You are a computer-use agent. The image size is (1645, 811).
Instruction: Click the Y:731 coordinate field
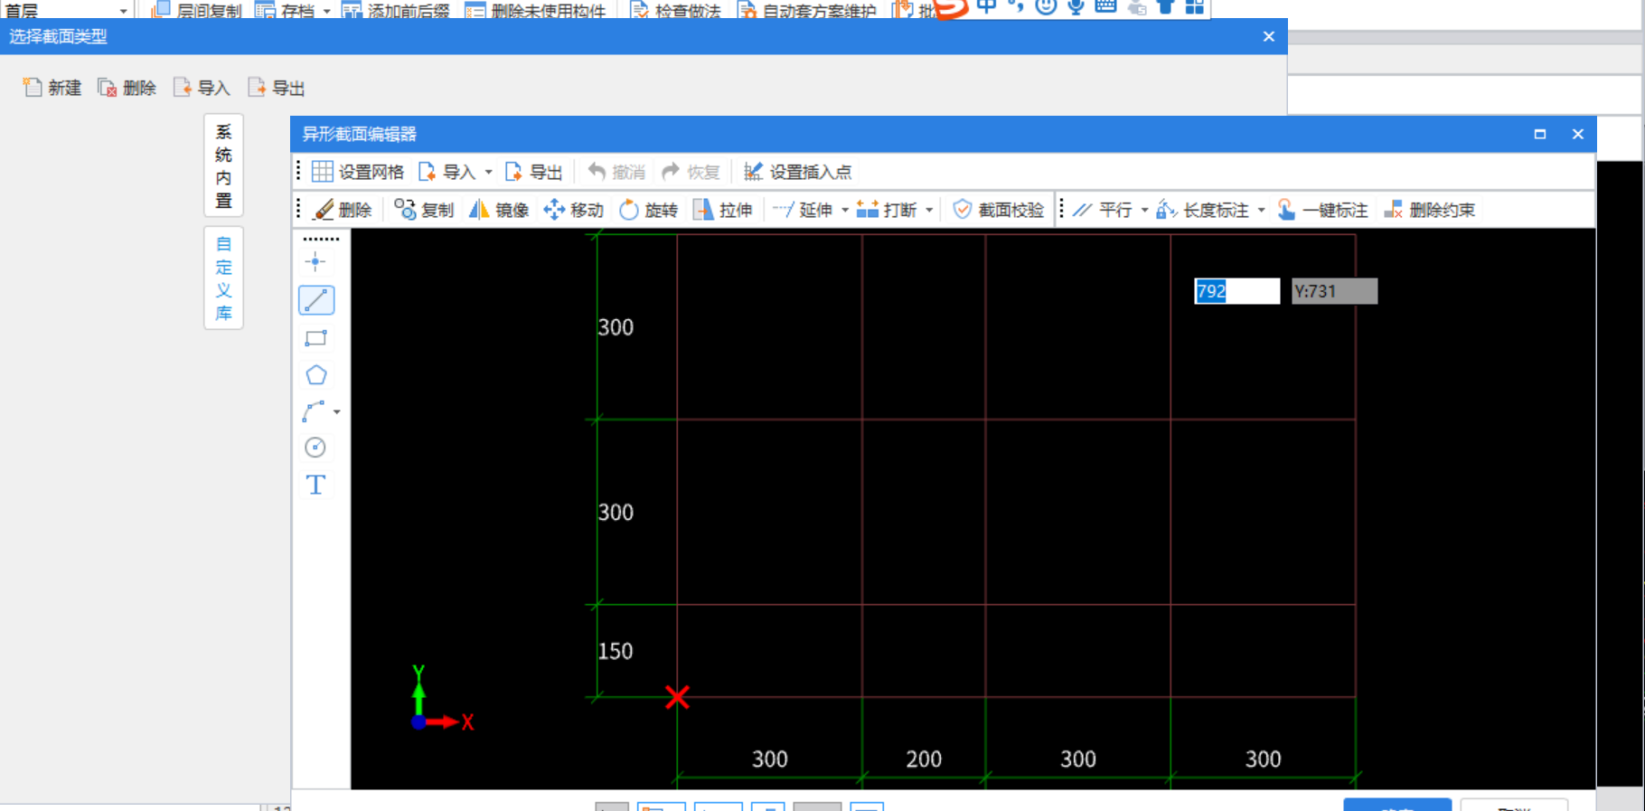(x=1334, y=291)
